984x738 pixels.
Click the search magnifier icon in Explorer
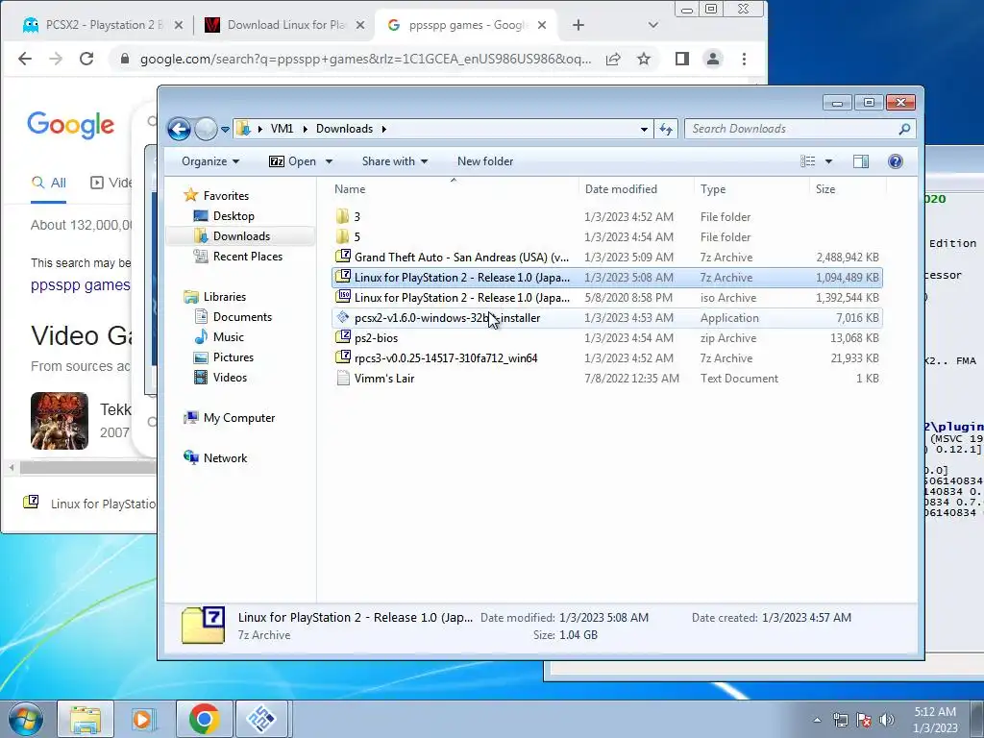tap(904, 129)
